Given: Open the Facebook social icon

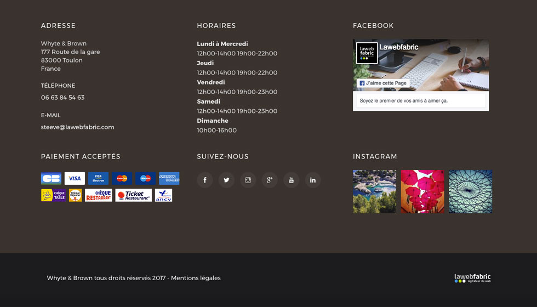Looking at the screenshot, I should click(x=205, y=180).
